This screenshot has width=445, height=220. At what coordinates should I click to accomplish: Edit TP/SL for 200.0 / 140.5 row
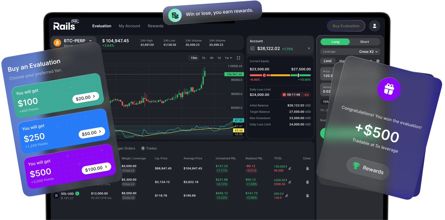(x=287, y=196)
